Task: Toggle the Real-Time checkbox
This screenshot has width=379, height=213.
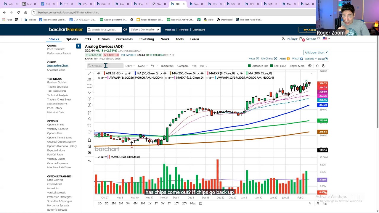Action: [272, 66]
